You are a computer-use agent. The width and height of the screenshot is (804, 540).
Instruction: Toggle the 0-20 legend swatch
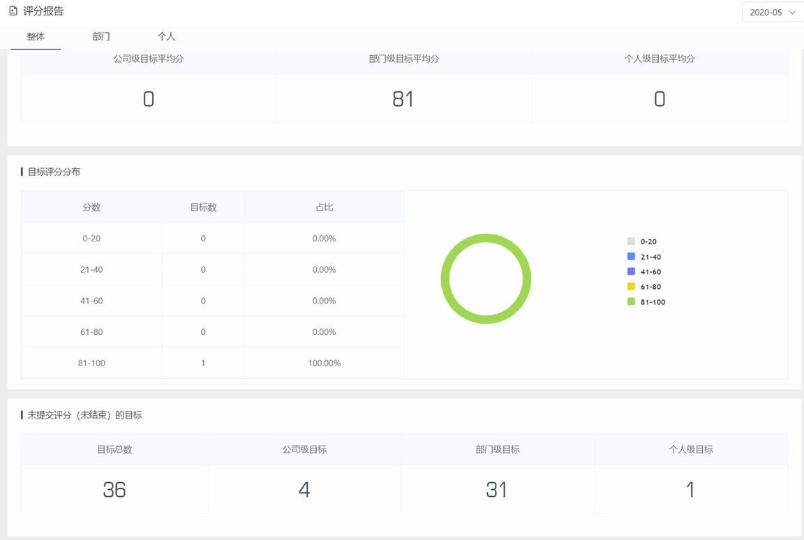point(631,241)
